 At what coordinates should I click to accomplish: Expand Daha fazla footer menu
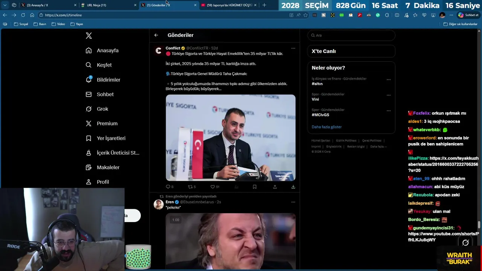(x=378, y=146)
